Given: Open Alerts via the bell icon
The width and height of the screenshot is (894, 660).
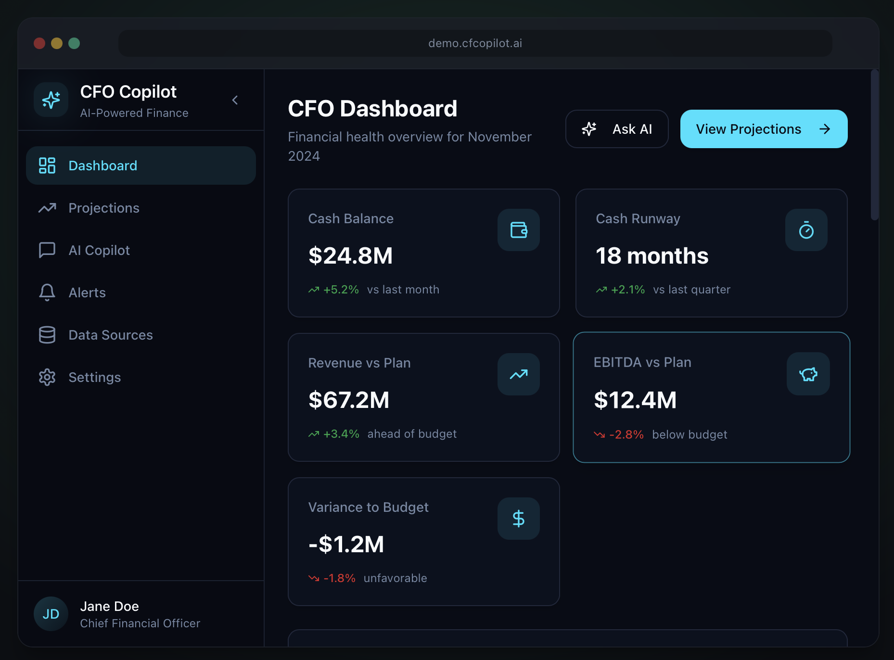Looking at the screenshot, I should click(x=47, y=292).
